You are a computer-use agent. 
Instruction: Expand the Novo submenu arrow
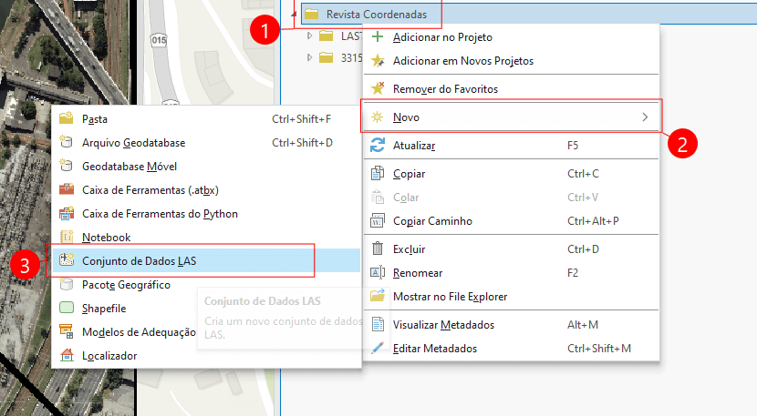coord(645,117)
